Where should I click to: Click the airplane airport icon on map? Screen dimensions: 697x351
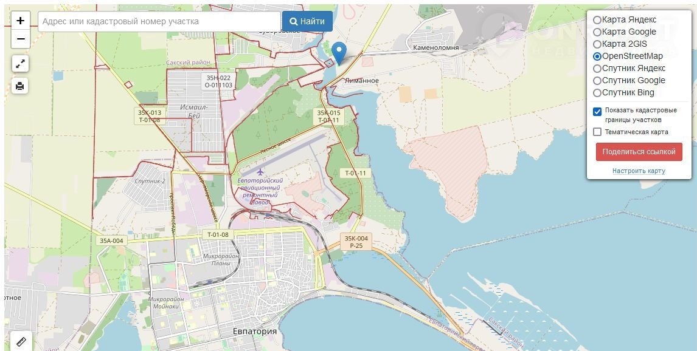tap(260, 172)
